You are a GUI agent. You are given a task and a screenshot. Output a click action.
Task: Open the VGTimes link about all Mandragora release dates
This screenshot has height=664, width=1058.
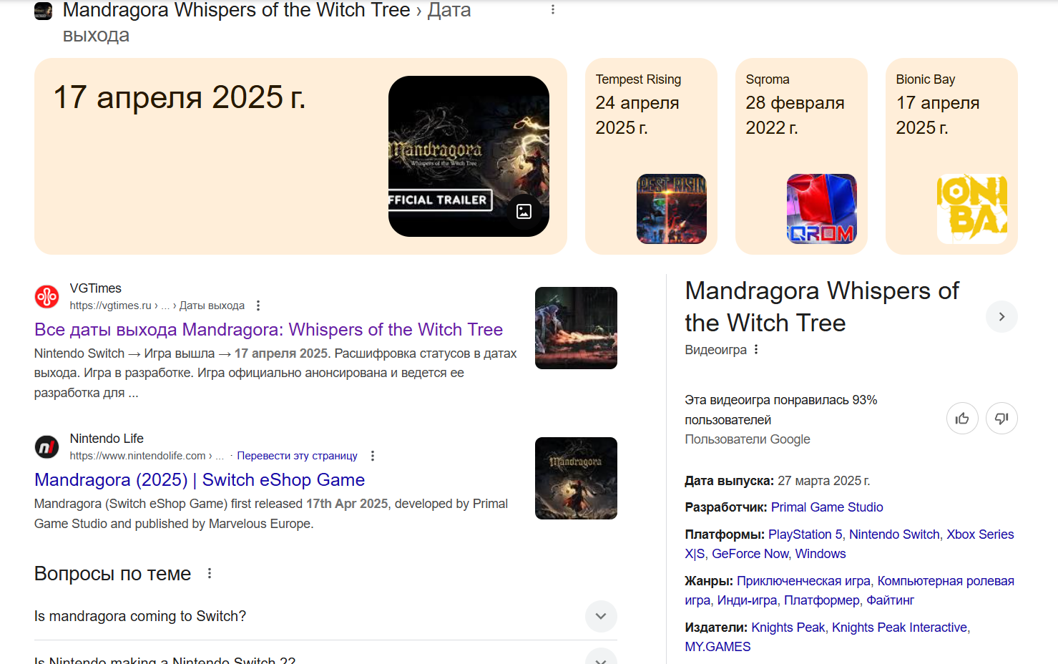click(268, 329)
